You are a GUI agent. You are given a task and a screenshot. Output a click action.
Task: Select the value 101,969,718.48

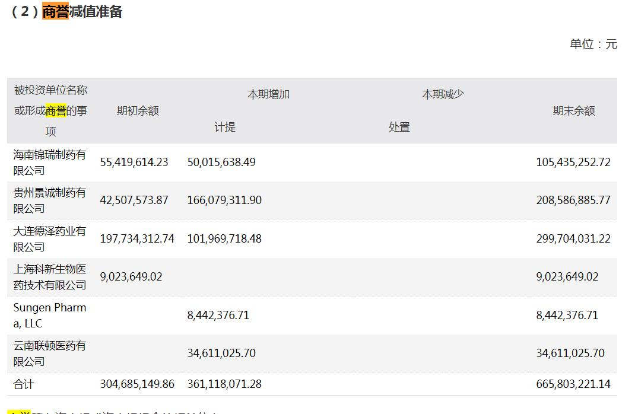coord(224,239)
